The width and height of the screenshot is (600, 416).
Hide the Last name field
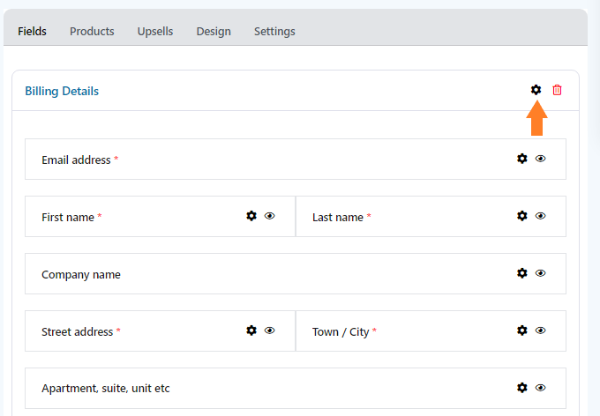tap(540, 216)
